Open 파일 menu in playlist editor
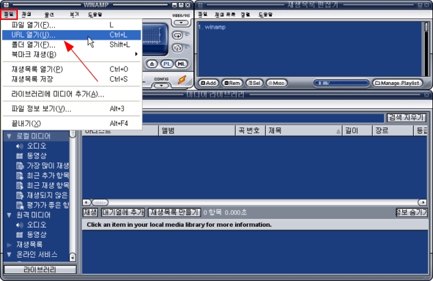The image size is (433, 281). [x=202, y=14]
